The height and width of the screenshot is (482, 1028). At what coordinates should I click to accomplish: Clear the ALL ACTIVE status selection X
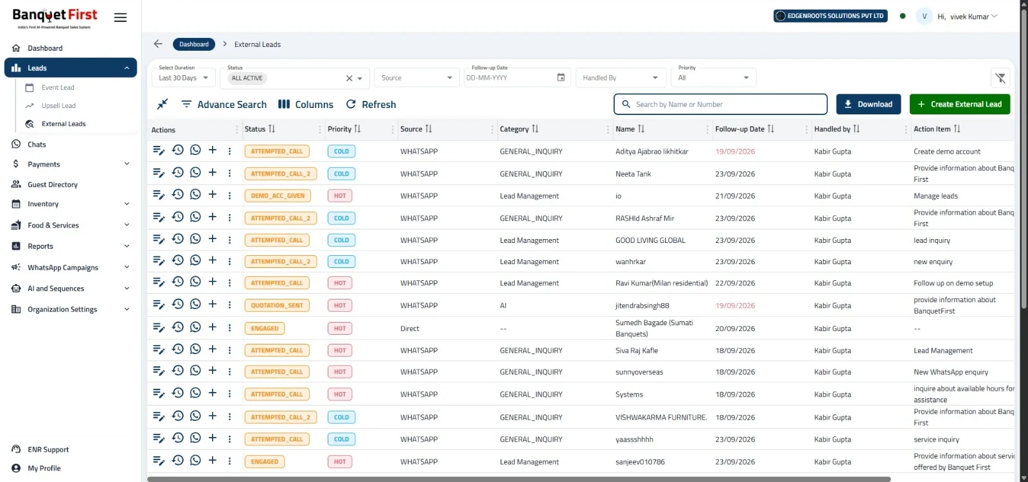point(350,78)
